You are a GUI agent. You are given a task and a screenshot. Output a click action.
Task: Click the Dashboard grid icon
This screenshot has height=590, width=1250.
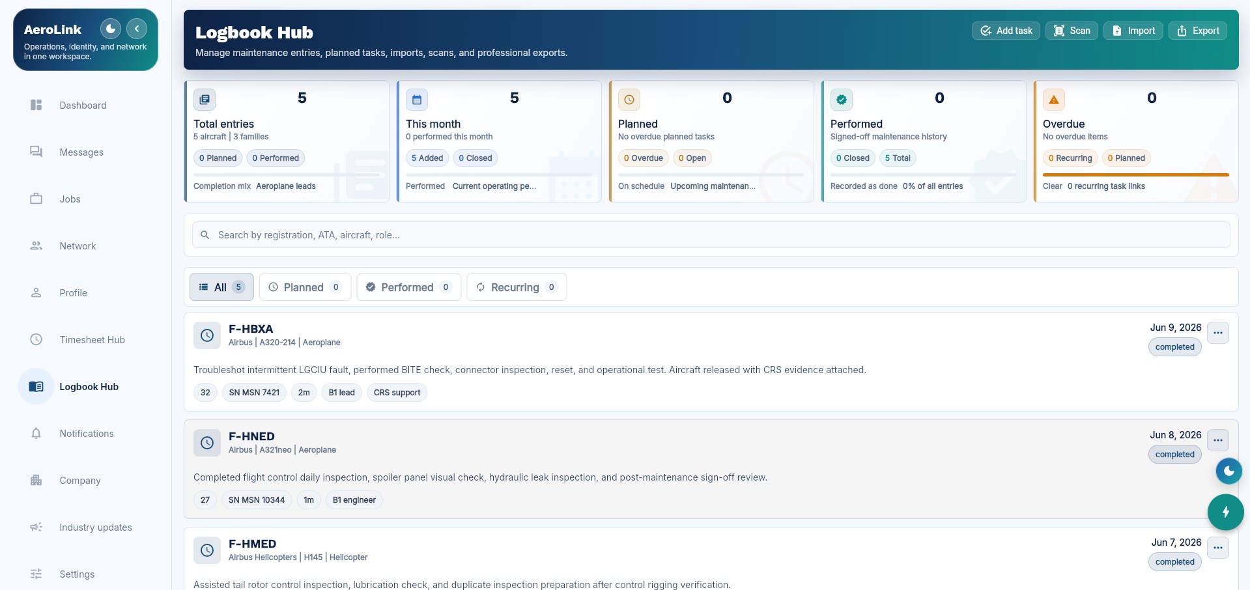pyautogui.click(x=36, y=105)
